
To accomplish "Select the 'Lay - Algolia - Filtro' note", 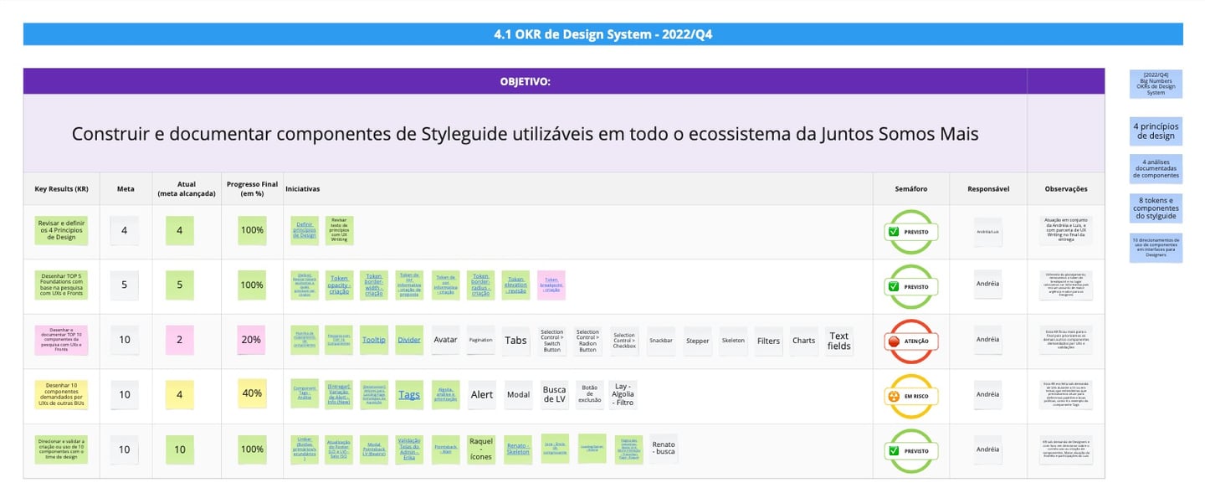I will (623, 394).
